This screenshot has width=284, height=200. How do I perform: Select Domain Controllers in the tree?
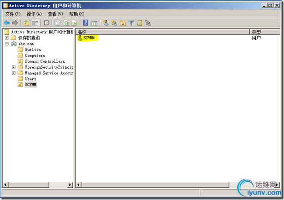point(45,61)
